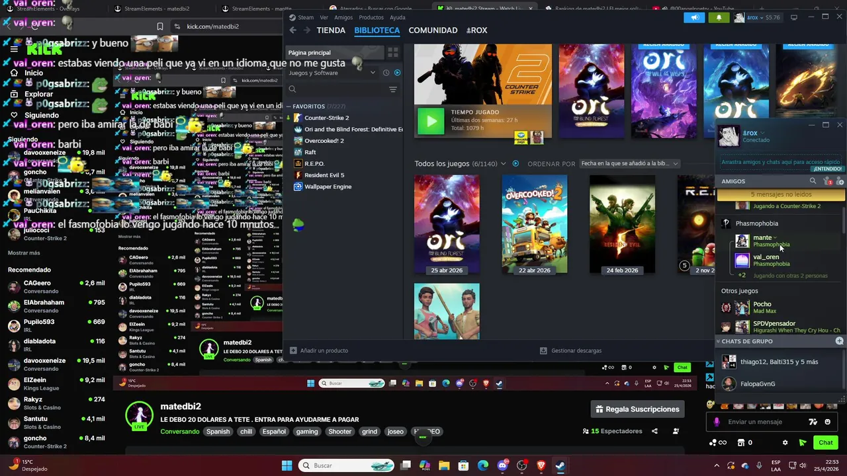Open COMUNIDAD tab in Steam
This screenshot has height=476, width=847.
pyautogui.click(x=433, y=30)
